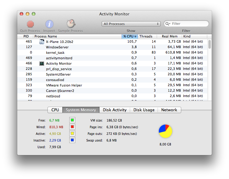Image resolution: width=229 pixels, height=179 pixels.
Task: Click the green Free memory color swatch
Action: [x=72, y=120]
